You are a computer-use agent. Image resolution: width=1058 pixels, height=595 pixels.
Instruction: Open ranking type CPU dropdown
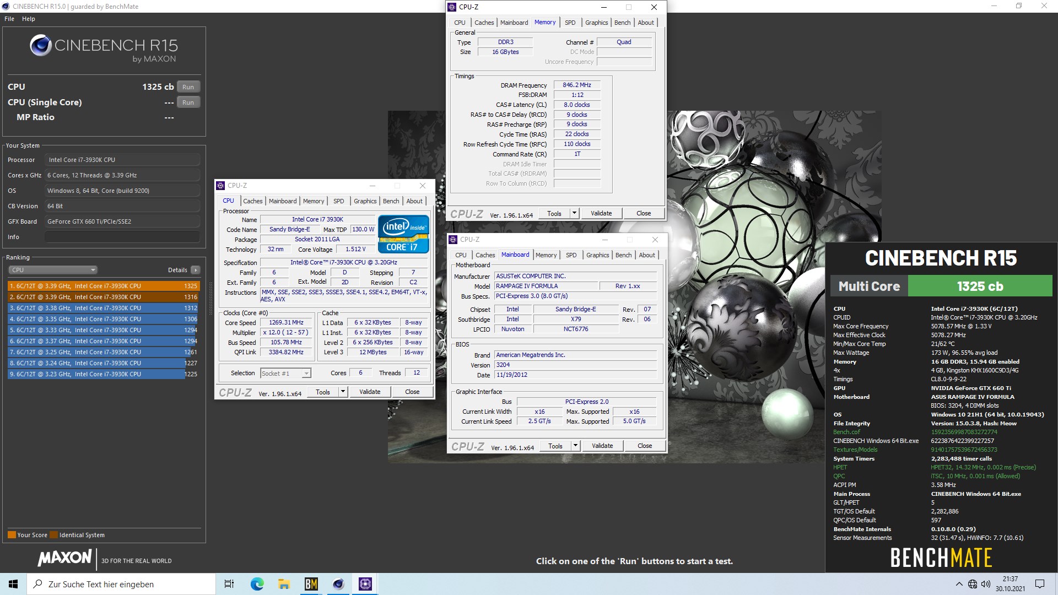53,270
